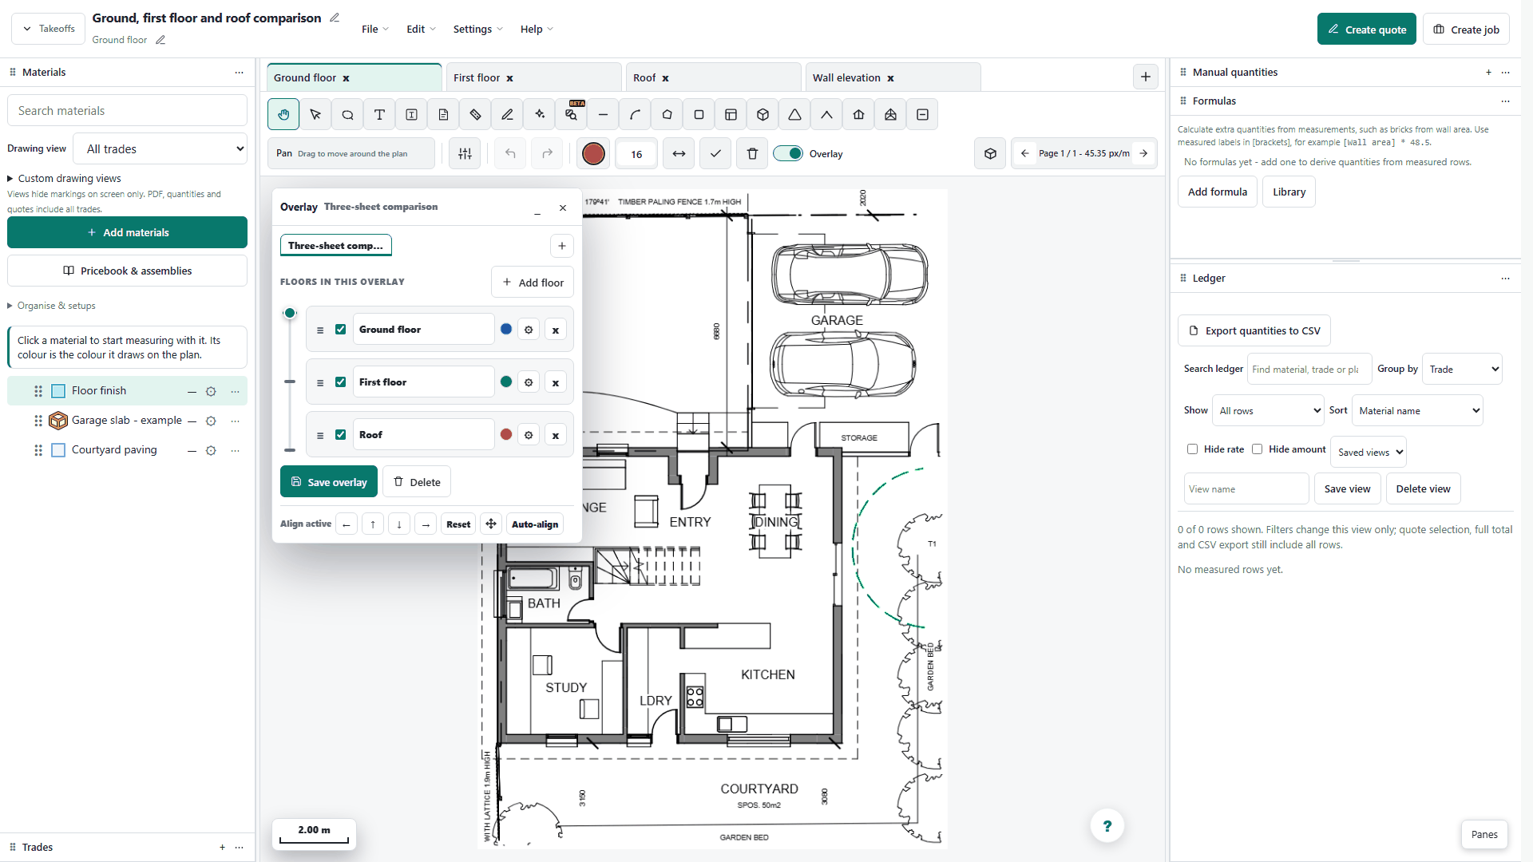This screenshot has width=1533, height=862.
Task: Click the horizontal double-arrow scale icon
Action: pyautogui.click(x=679, y=154)
